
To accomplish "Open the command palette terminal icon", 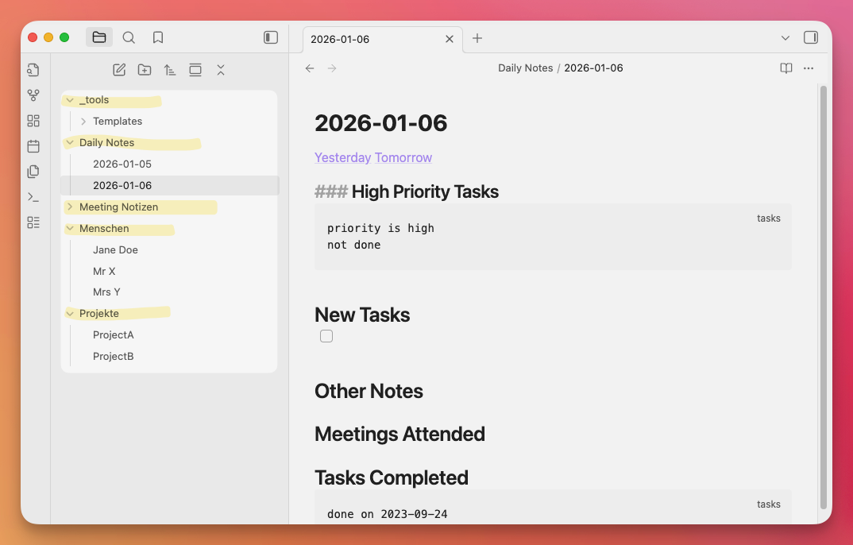I will 33,197.
